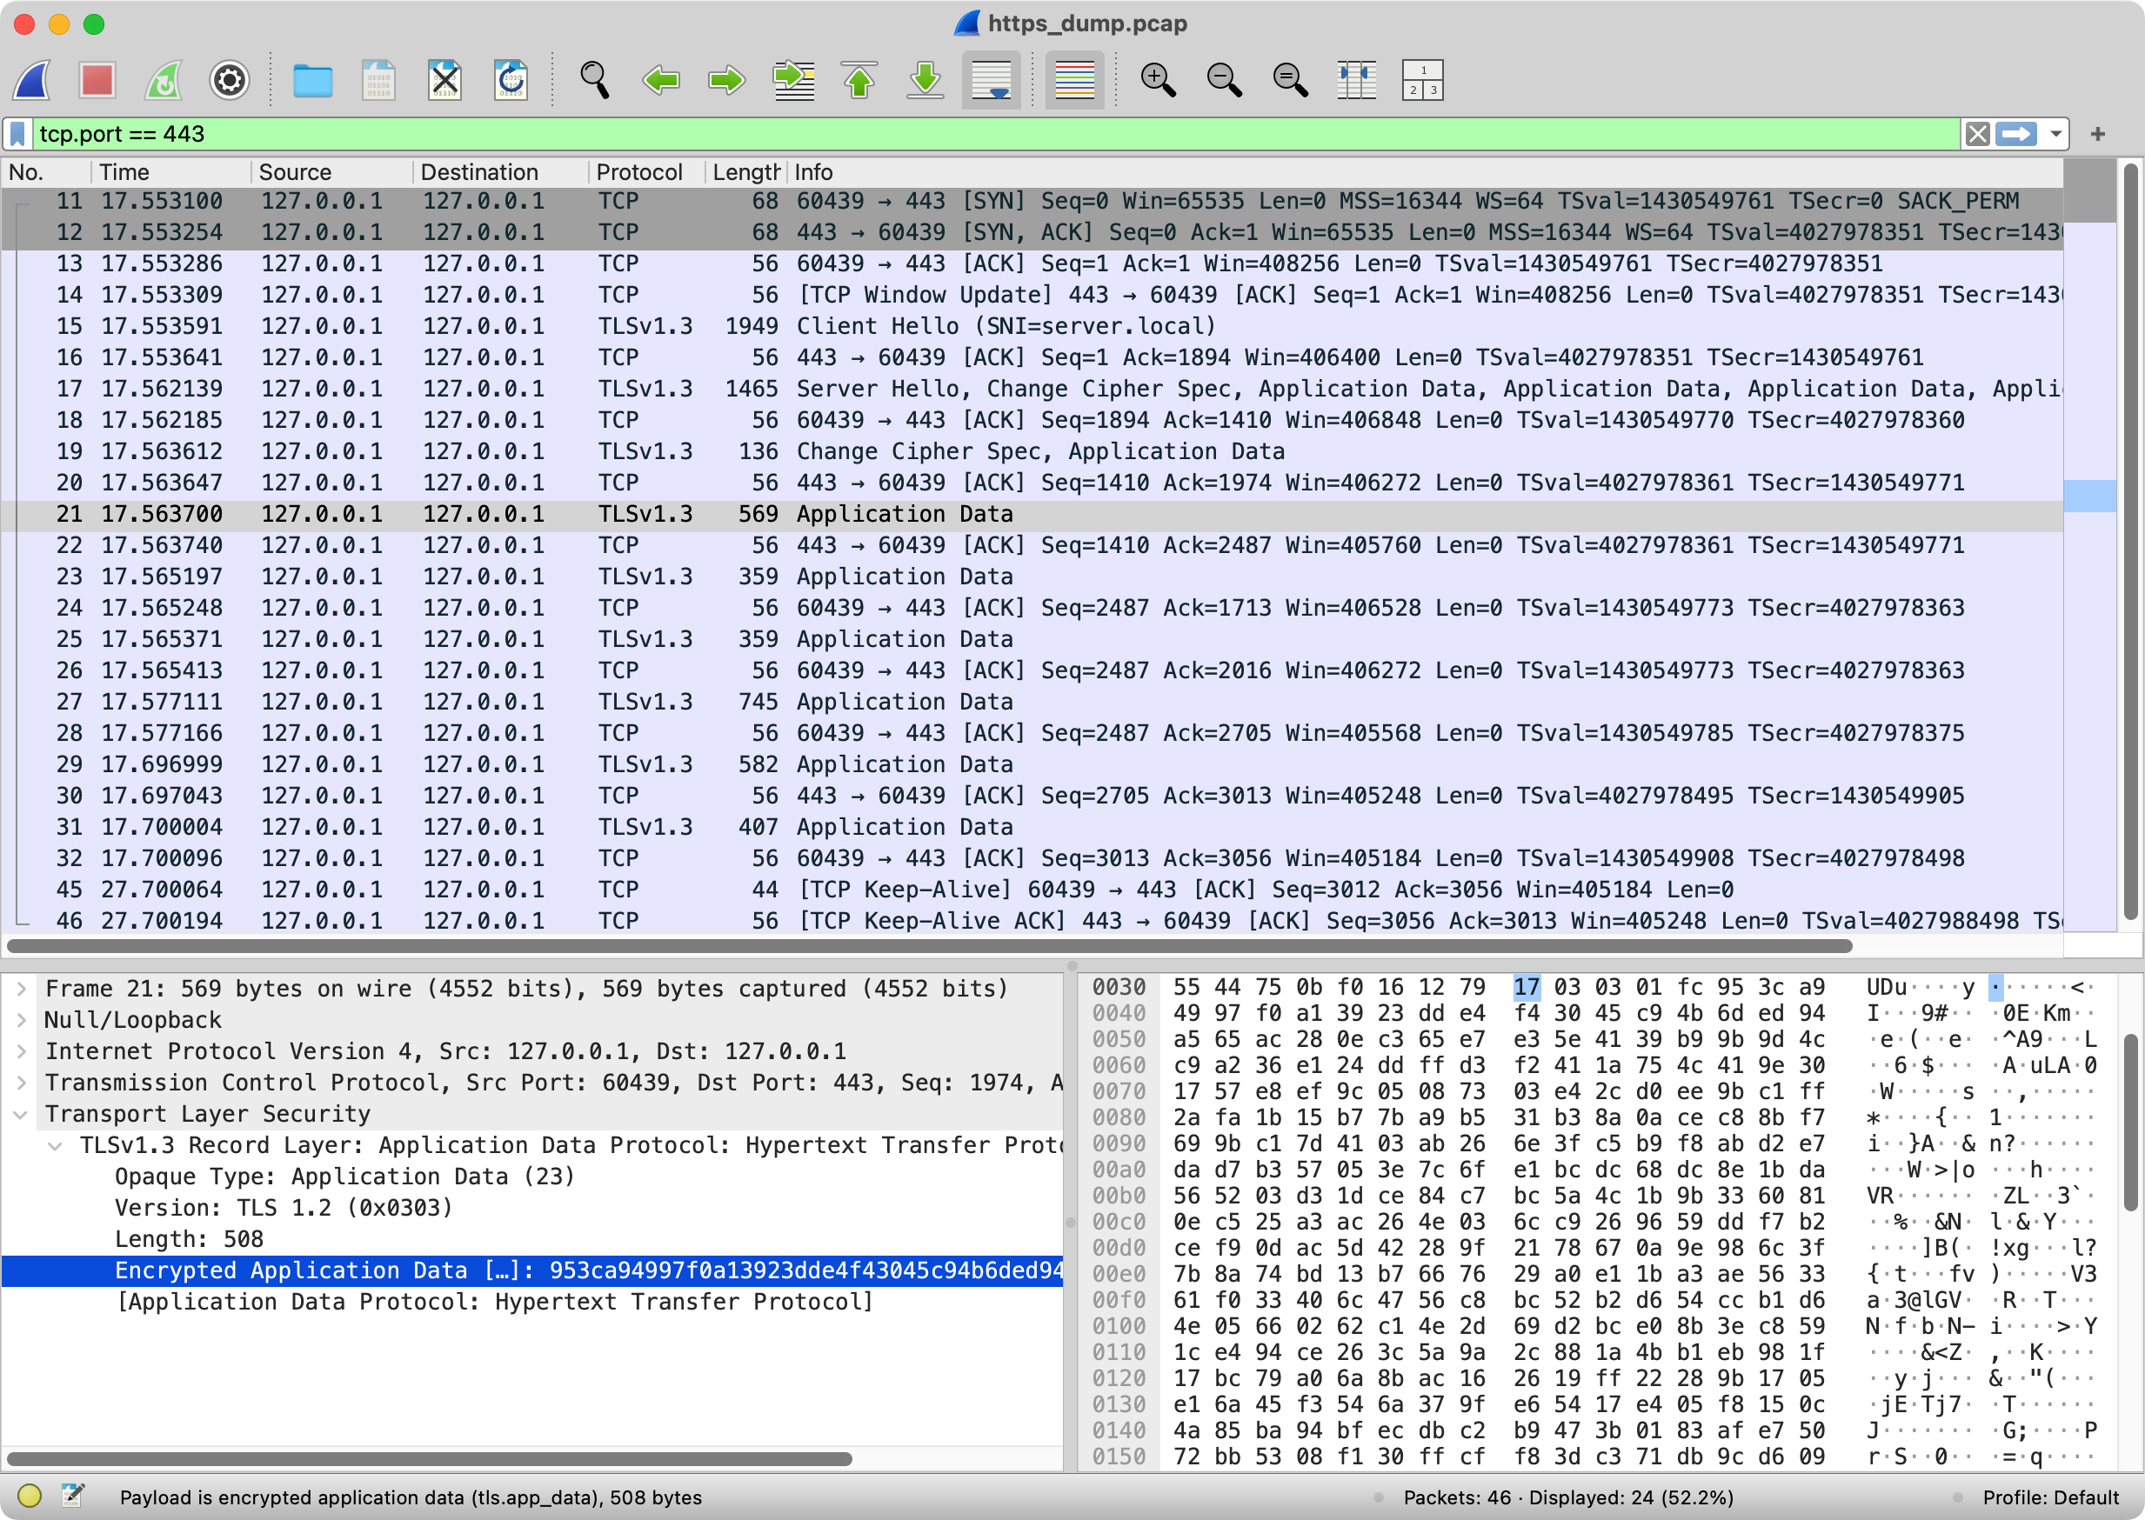
Task: Sort packets by the Time column header
Action: (124, 172)
